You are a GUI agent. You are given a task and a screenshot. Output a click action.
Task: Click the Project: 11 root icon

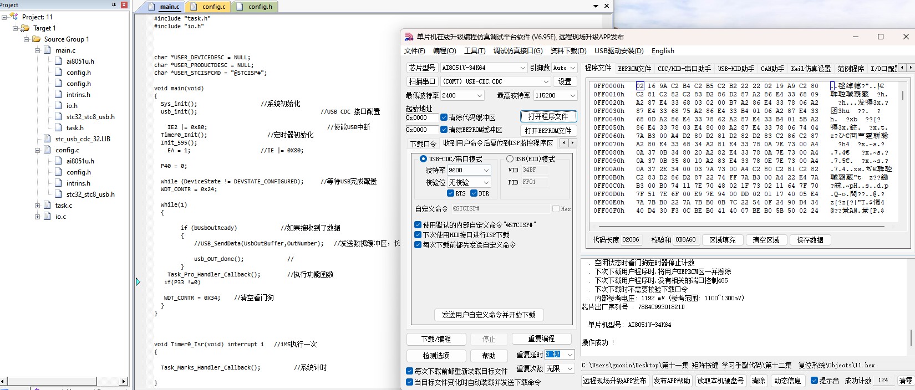click(x=14, y=17)
